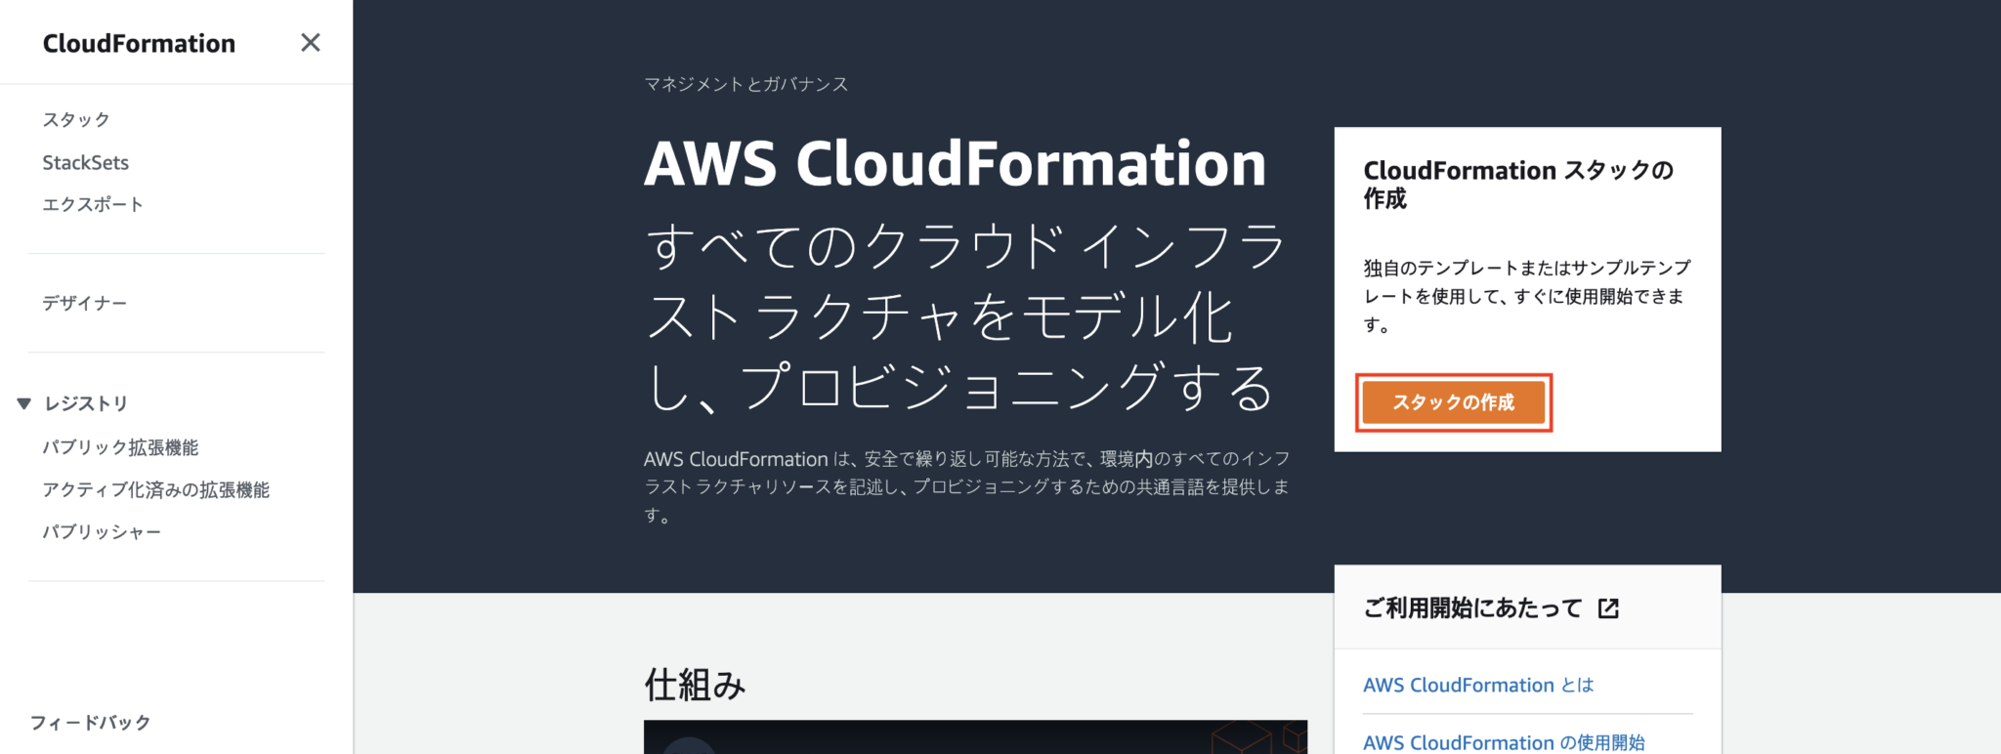Collapse the レジストリ section triangle

pyautogui.click(x=23, y=402)
